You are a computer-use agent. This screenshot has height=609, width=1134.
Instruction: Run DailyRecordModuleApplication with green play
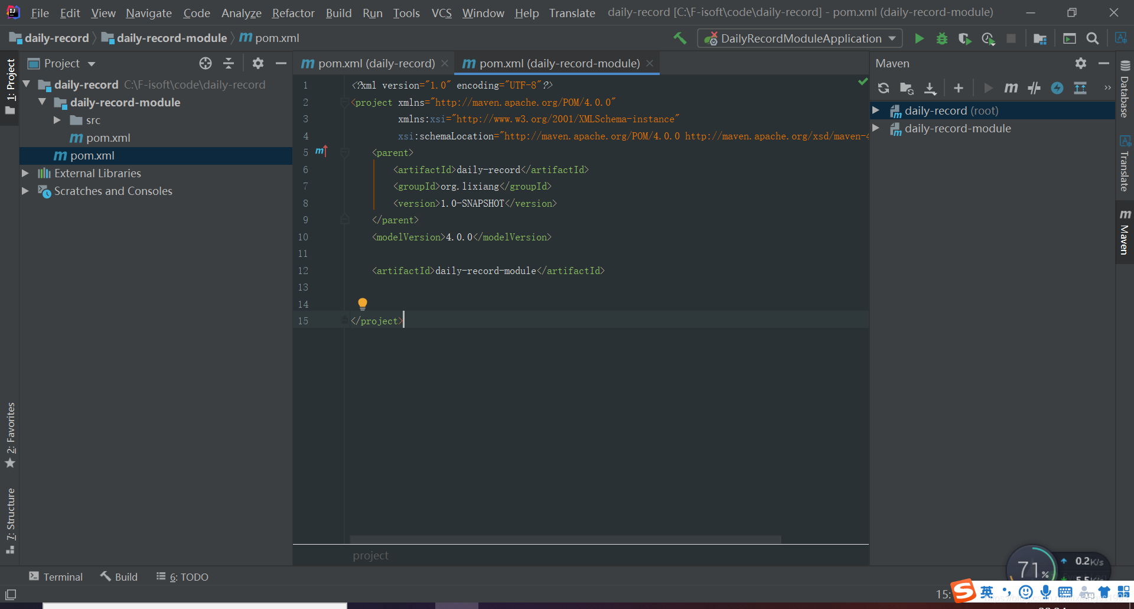pos(919,38)
